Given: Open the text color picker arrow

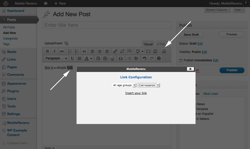Looking at the screenshot, I should (x=91, y=59).
